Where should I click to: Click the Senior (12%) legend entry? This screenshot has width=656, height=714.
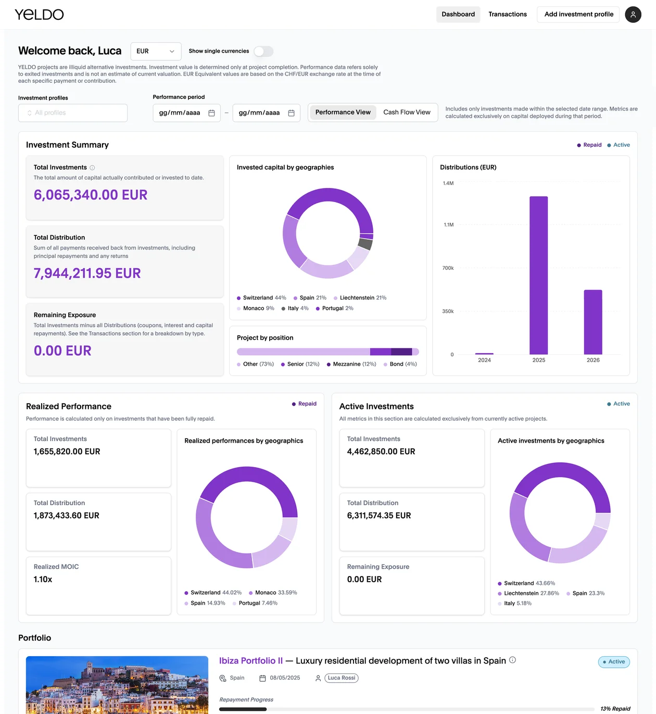tap(300, 364)
